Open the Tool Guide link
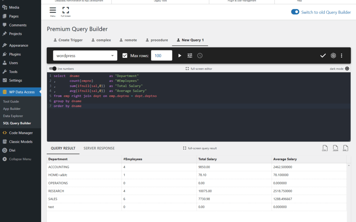 [x=11, y=102]
